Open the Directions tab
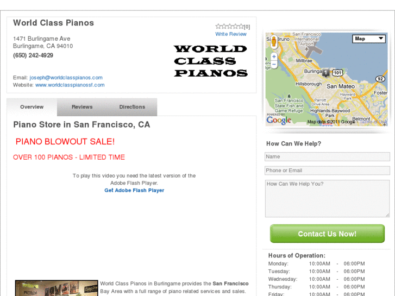 coord(132,107)
